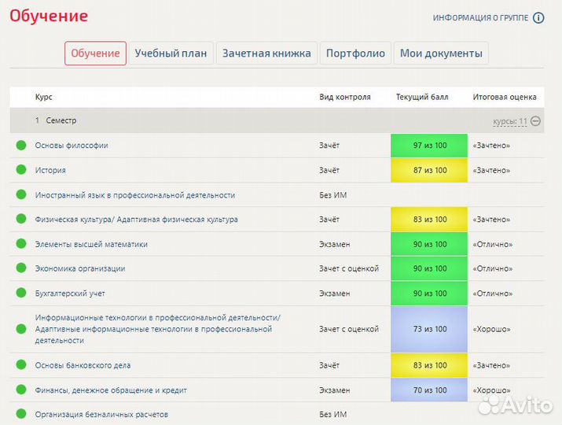The height and width of the screenshot is (425, 562).
Task: Open the Мои документы tab
Action: click(x=441, y=54)
